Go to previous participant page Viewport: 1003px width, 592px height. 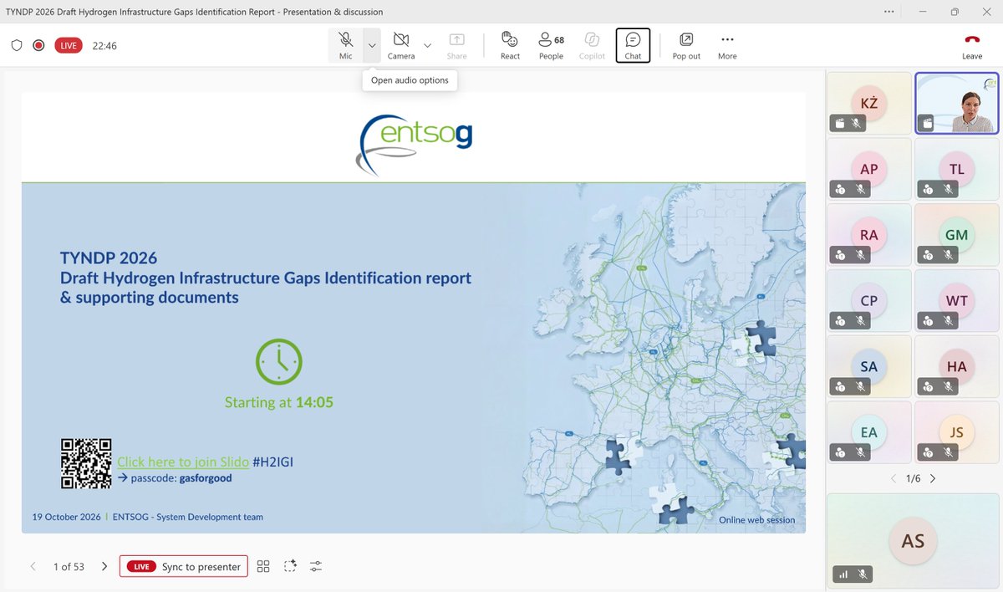[x=893, y=478]
